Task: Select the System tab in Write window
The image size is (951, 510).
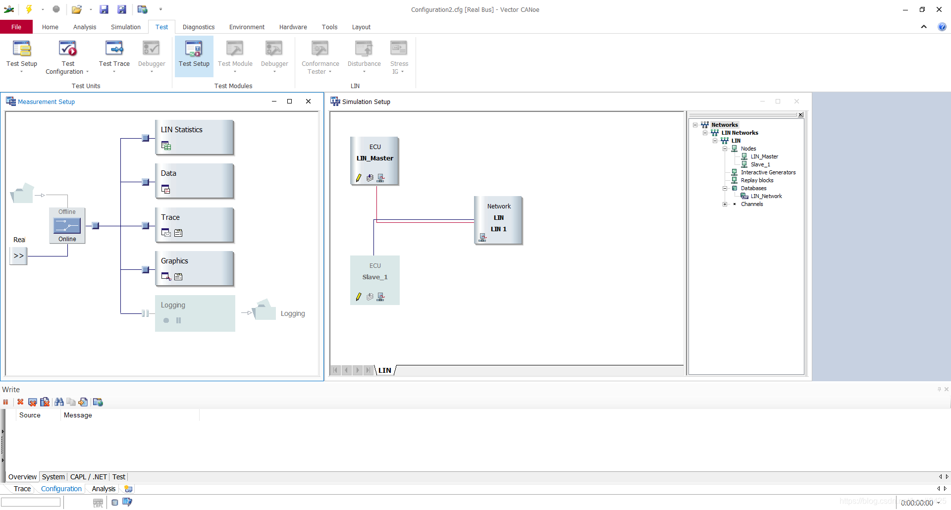Action: (53, 477)
